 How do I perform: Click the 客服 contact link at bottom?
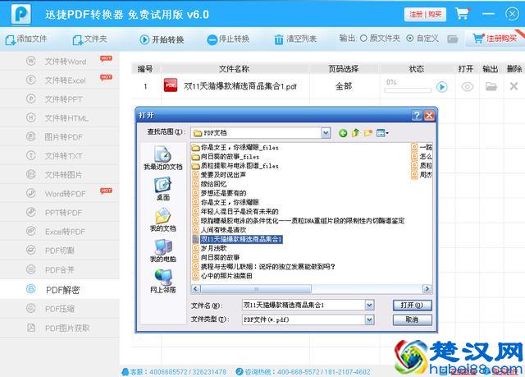point(174,371)
